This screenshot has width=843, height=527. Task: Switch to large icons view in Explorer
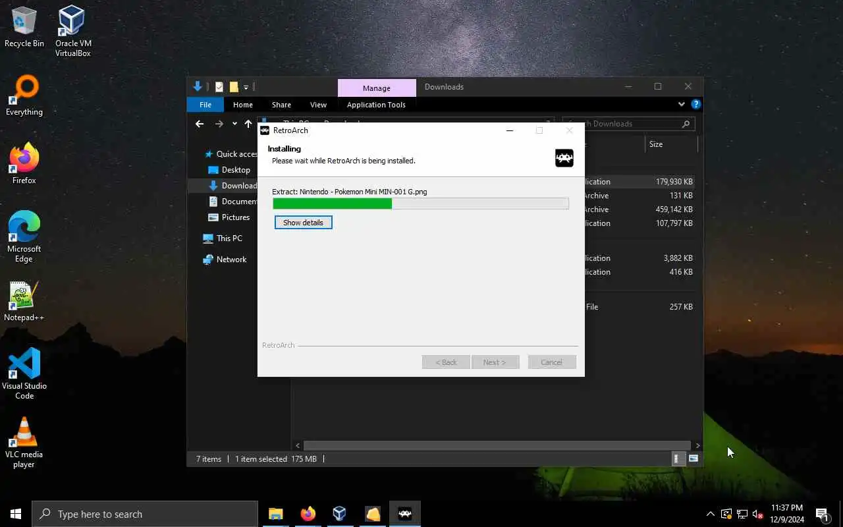tap(693, 459)
